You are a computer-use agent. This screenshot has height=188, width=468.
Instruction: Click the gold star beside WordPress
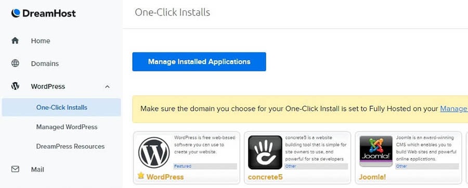141,176
